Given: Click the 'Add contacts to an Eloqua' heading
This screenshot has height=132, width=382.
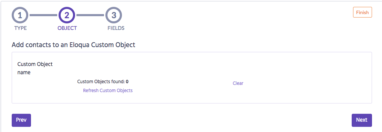Looking at the screenshot, I should 73,45.
